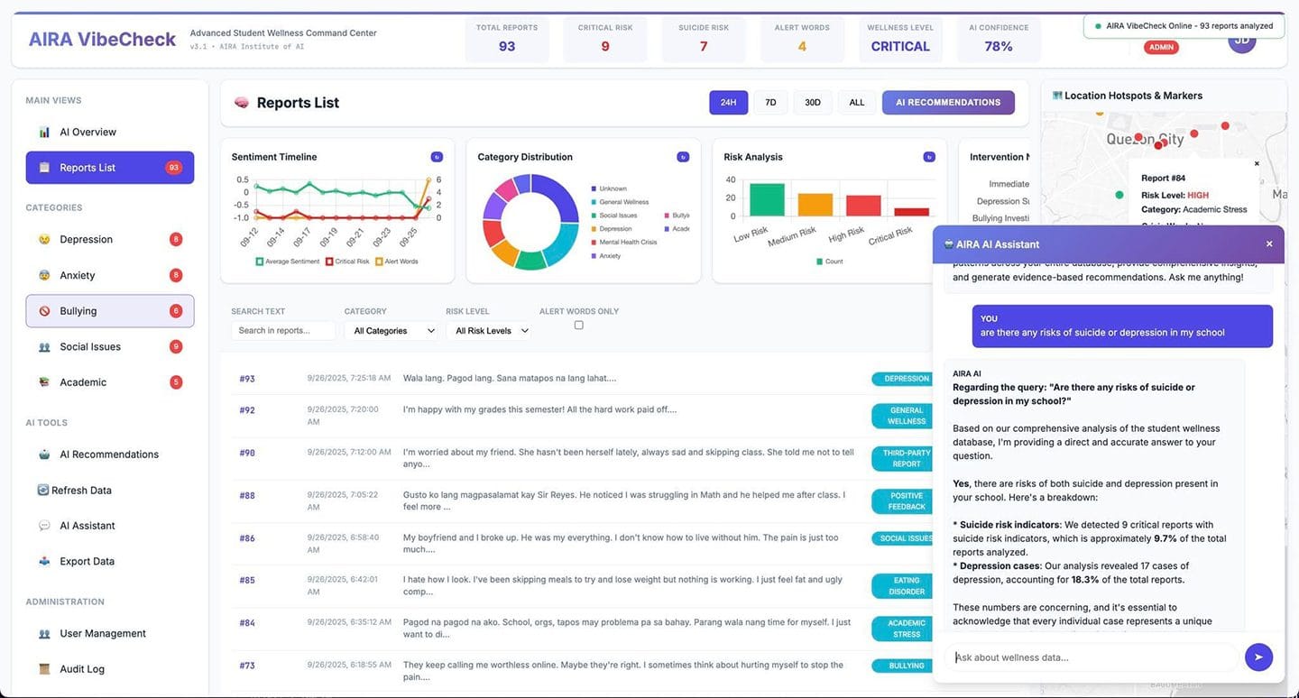Image resolution: width=1299 pixels, height=698 pixels.
Task: Click the Export Data icon in sidebar
Action: [44, 562]
